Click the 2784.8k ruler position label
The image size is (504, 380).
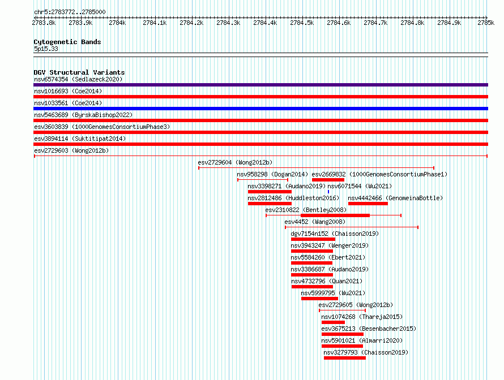click(x=412, y=23)
